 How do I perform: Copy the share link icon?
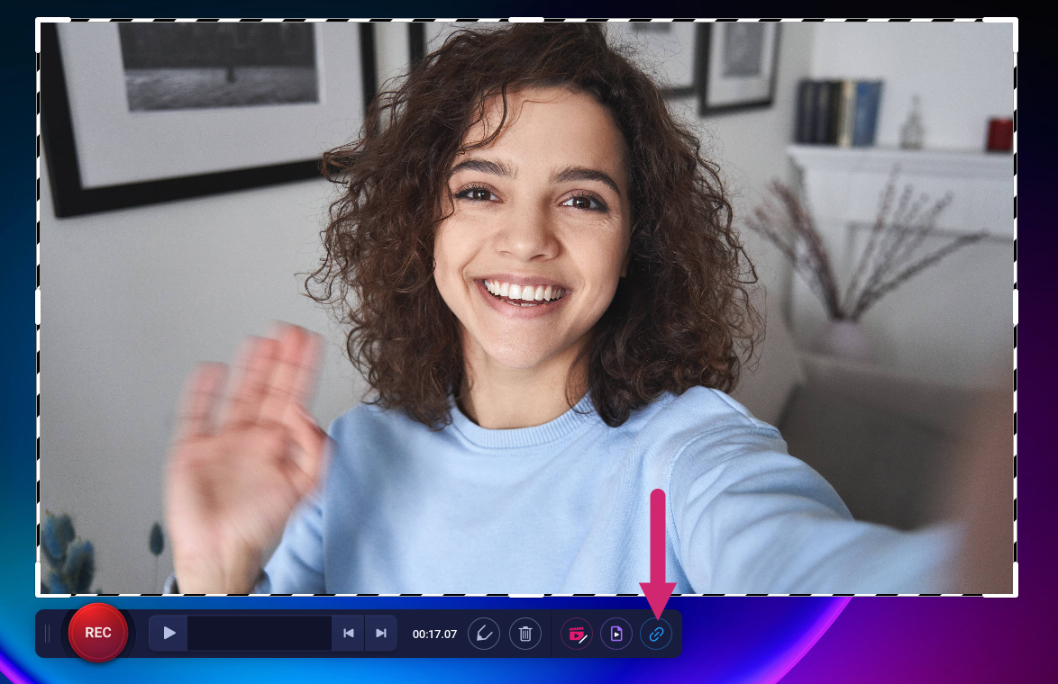pos(656,634)
